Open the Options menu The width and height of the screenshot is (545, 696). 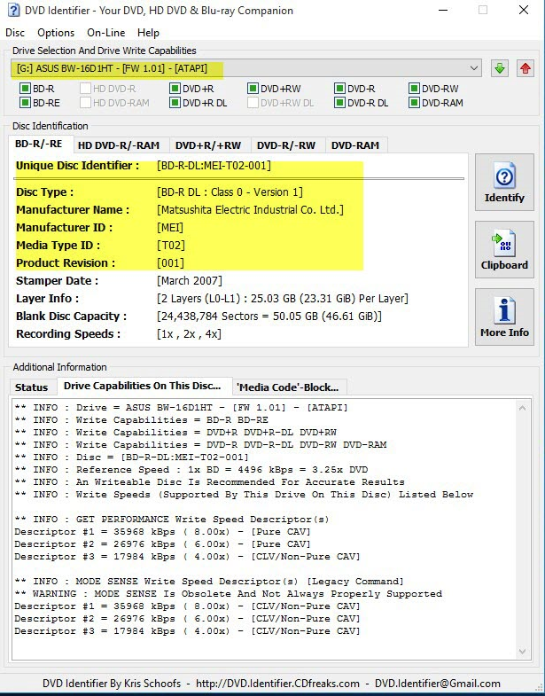coord(56,33)
